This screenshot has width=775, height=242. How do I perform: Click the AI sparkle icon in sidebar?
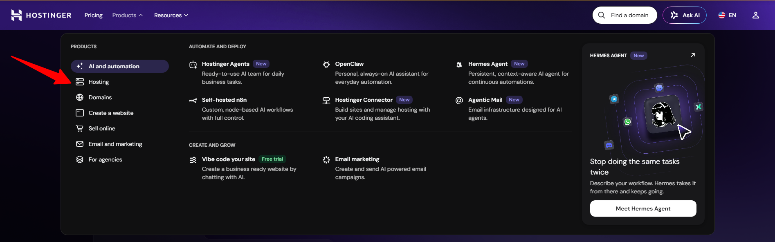80,66
